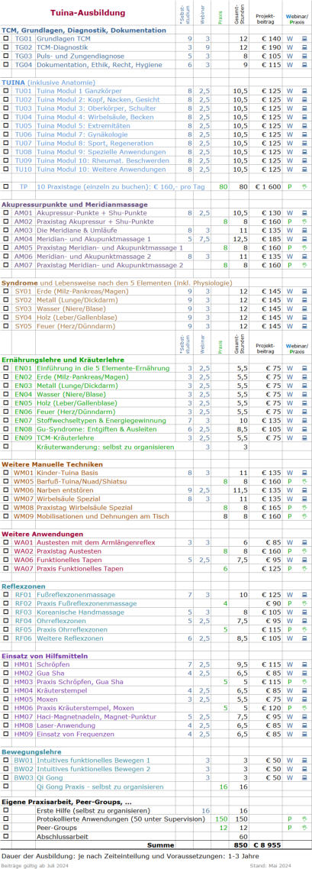The image size is (312, 869).
Task: Click the course name Einsatz von Frequenzen
Action: coord(76,734)
